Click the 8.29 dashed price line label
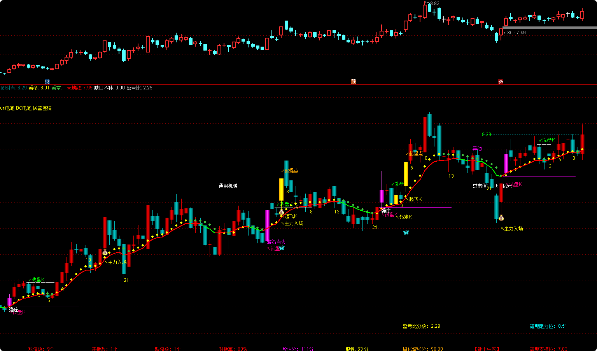Screen dimensions: 597x351 pos(486,134)
